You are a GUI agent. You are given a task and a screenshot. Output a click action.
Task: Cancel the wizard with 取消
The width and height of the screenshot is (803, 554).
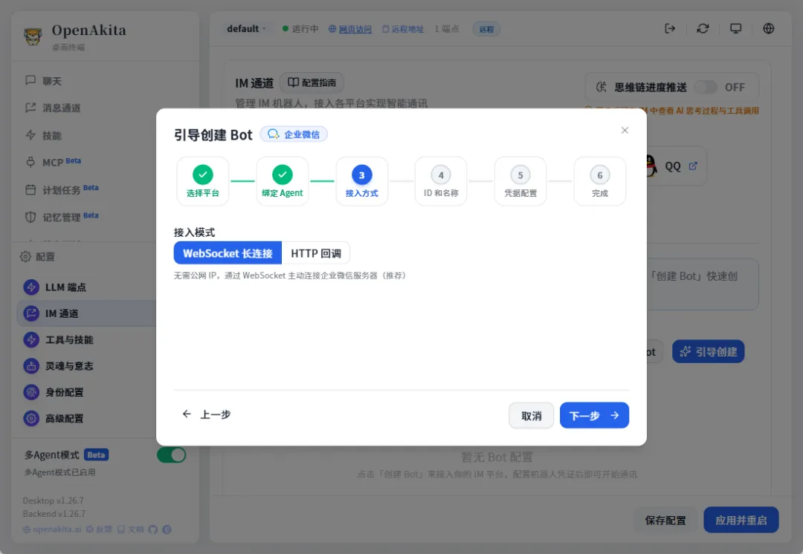(531, 415)
